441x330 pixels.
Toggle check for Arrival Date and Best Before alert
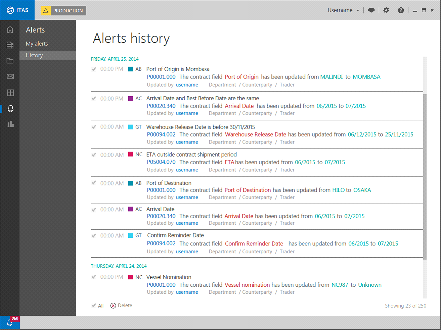[94, 99]
